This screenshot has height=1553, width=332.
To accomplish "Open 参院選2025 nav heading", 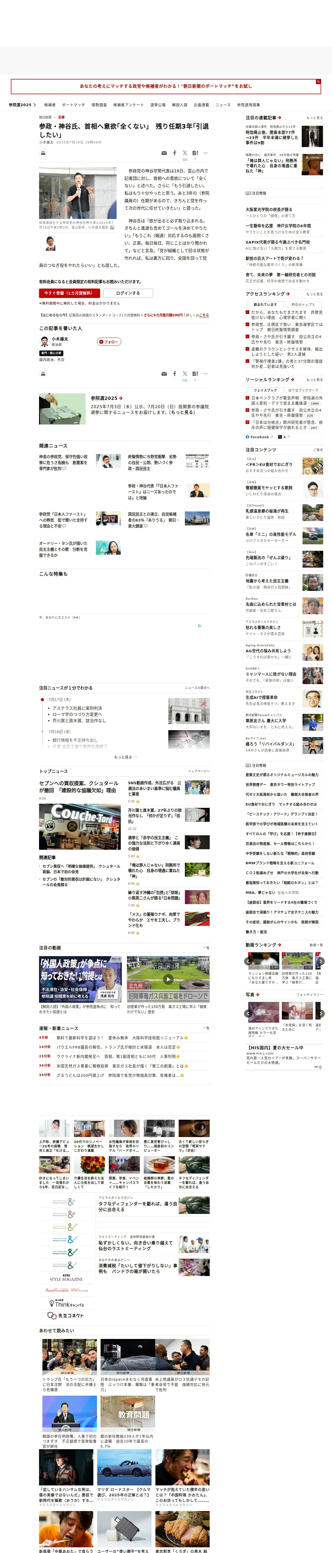I will click(x=22, y=105).
